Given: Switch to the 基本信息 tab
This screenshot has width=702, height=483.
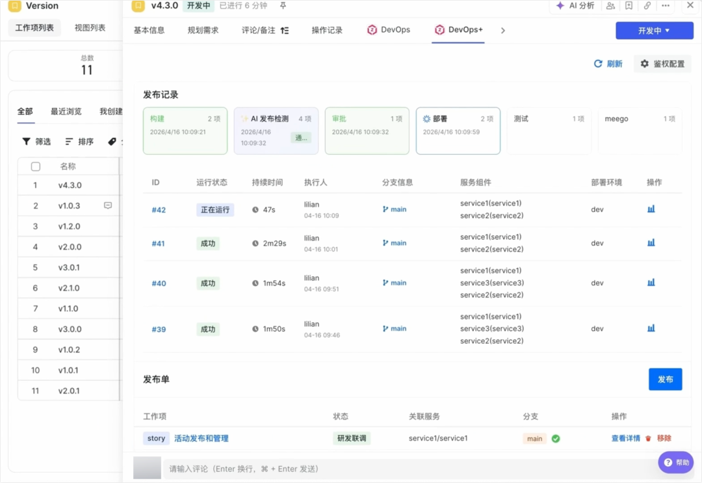Looking at the screenshot, I should tap(149, 31).
